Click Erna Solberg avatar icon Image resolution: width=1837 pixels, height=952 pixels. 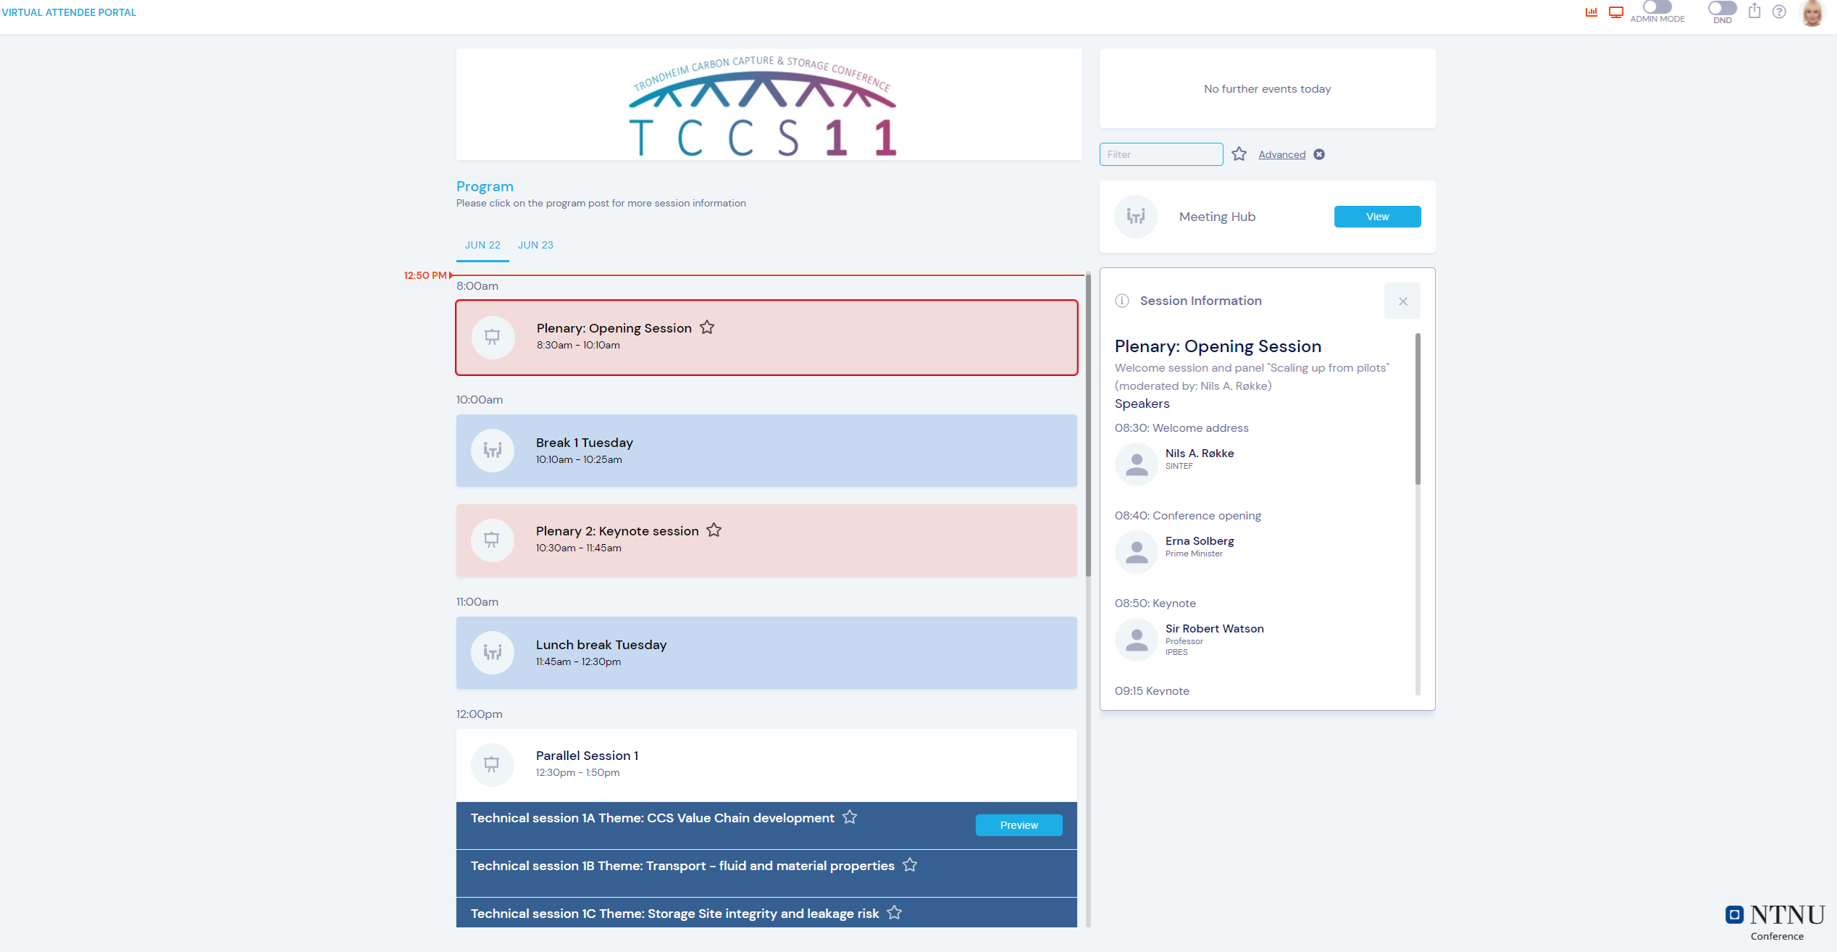point(1137,552)
